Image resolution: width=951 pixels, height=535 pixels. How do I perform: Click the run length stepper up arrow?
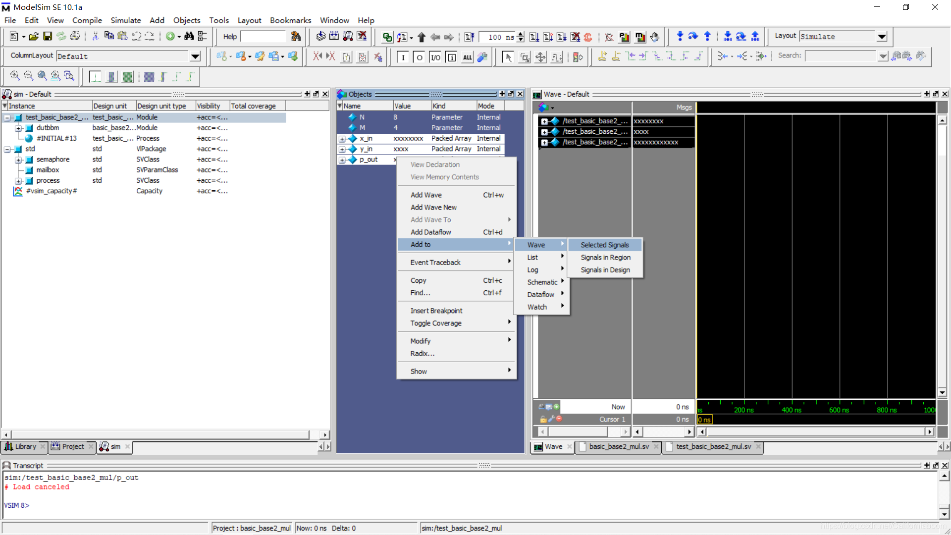tap(520, 34)
